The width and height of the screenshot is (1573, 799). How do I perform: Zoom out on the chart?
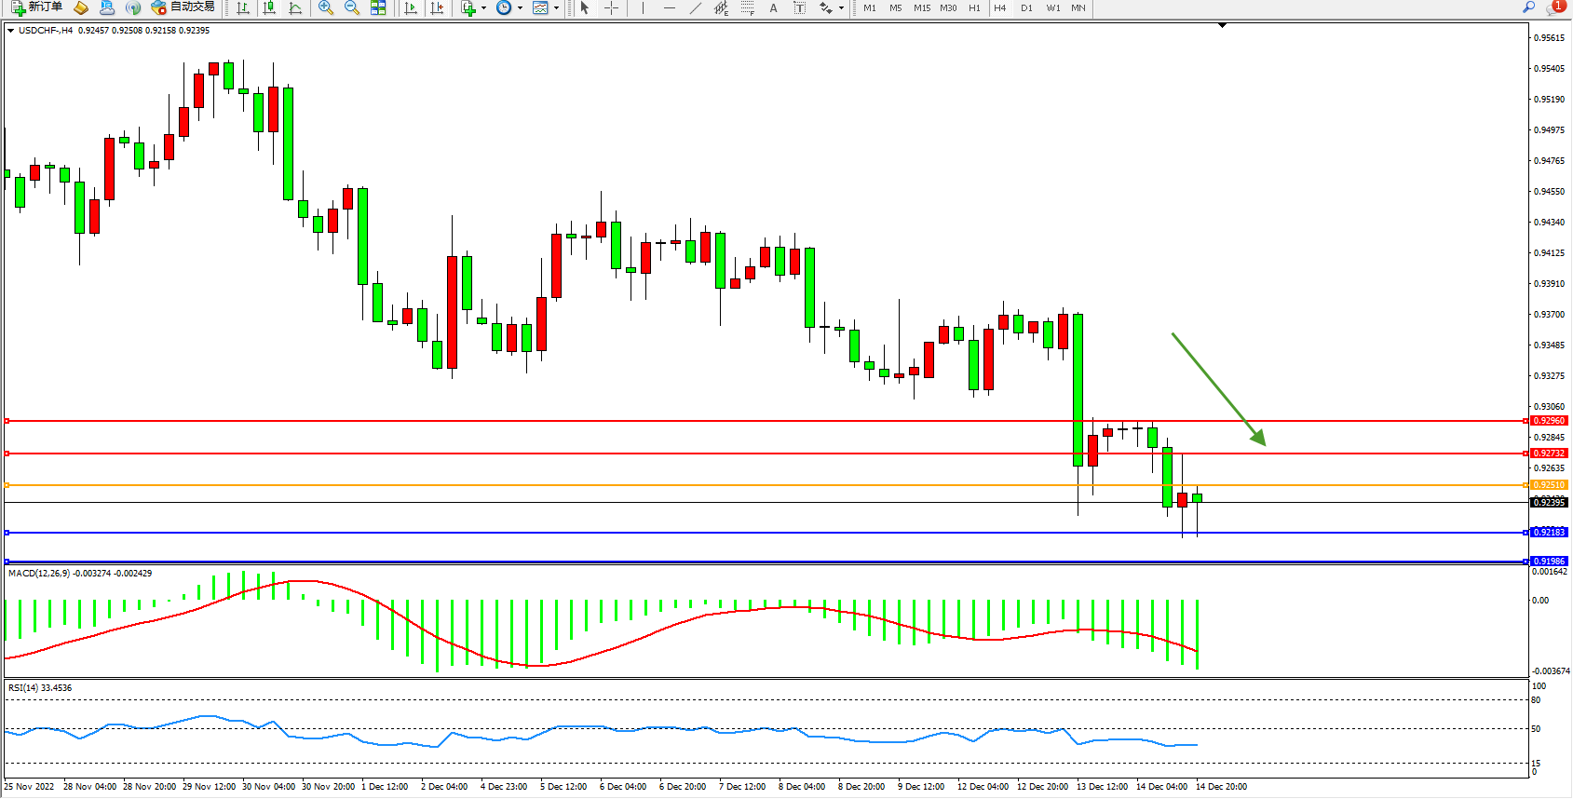coord(352,7)
